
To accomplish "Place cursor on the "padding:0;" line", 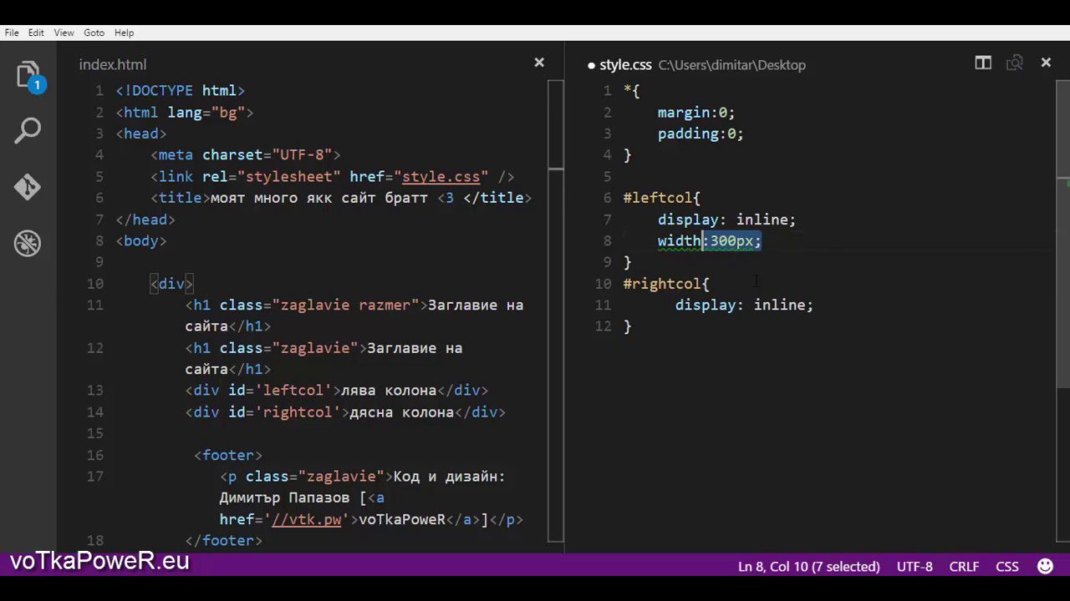I will tap(701, 134).
